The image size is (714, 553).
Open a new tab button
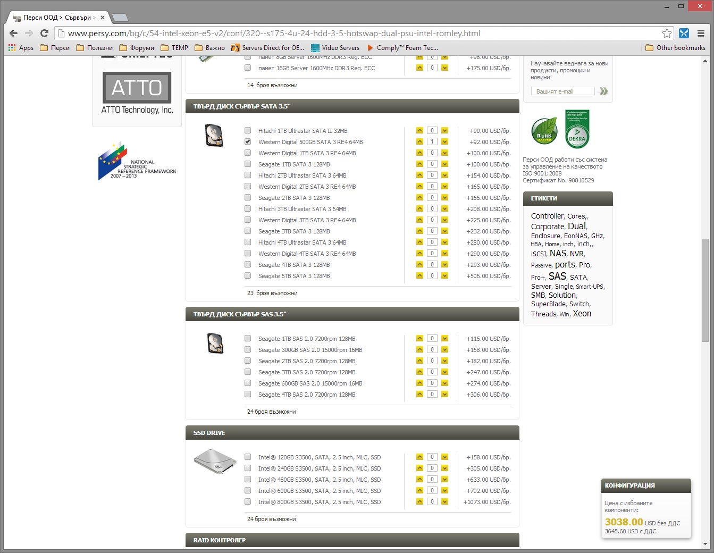tap(120, 18)
